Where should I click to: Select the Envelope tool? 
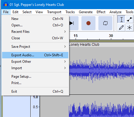[x=129, y=19]
